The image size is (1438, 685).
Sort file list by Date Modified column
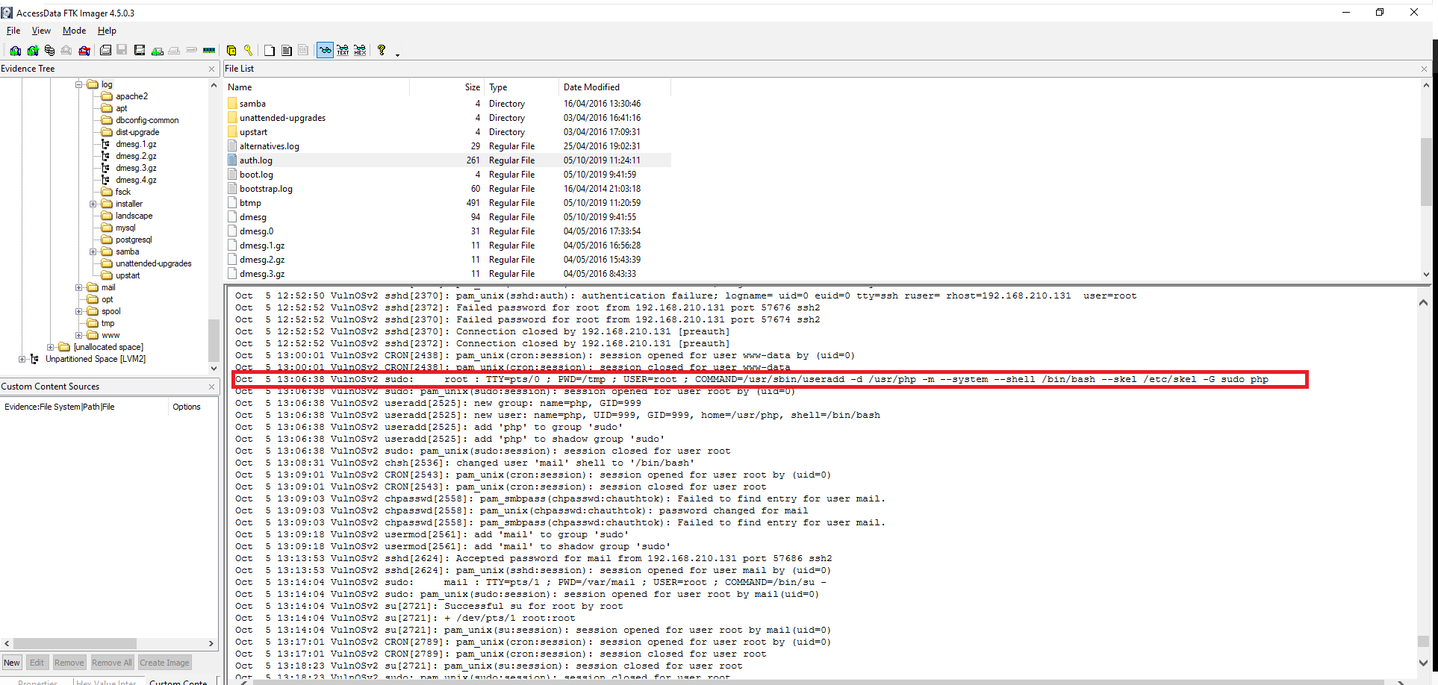coord(591,87)
